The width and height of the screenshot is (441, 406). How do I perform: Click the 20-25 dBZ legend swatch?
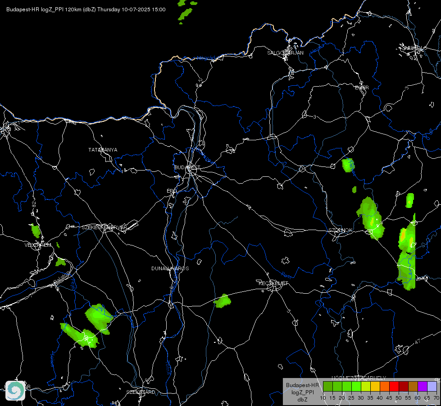347,386
